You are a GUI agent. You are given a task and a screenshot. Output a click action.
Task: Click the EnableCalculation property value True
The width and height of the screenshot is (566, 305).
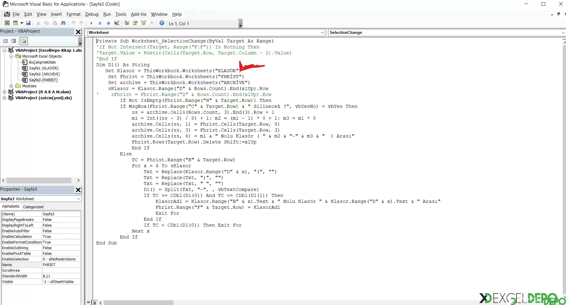coord(61,237)
